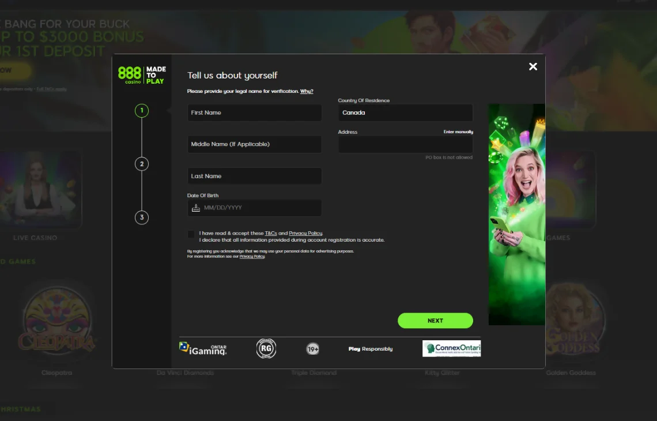Select step 2 circle in the progress tracker
The width and height of the screenshot is (657, 421).
pos(142,164)
